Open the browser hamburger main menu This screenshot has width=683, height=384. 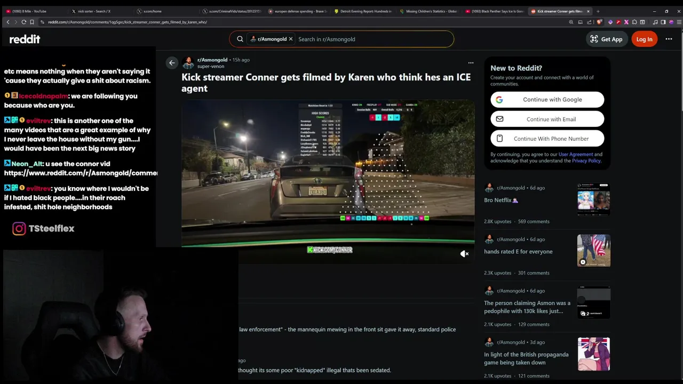coord(679,22)
